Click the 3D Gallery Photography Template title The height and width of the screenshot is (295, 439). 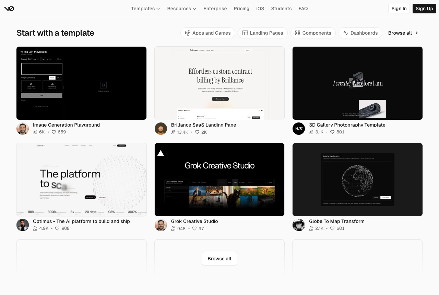tap(347, 125)
